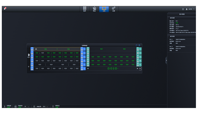Select input slot number 2 label
198x116 pixels.
click(84, 53)
